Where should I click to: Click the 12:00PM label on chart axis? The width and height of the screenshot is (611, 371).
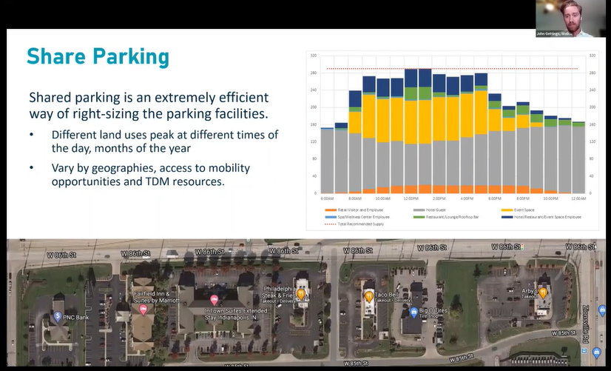pos(411,199)
